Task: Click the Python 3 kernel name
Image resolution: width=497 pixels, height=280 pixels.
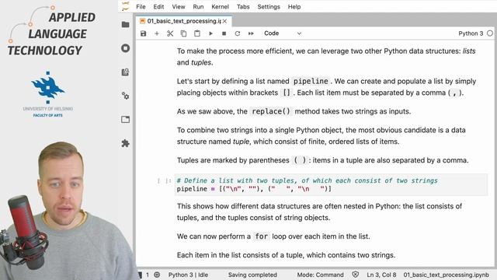Action: click(x=471, y=33)
